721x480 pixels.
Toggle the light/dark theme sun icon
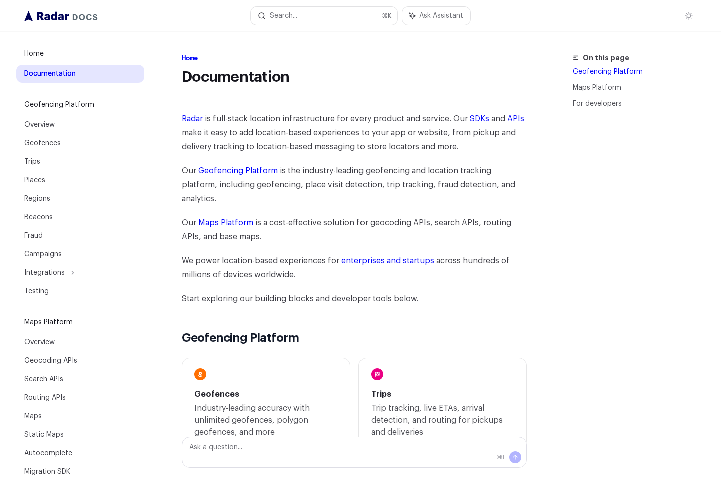[x=689, y=16]
